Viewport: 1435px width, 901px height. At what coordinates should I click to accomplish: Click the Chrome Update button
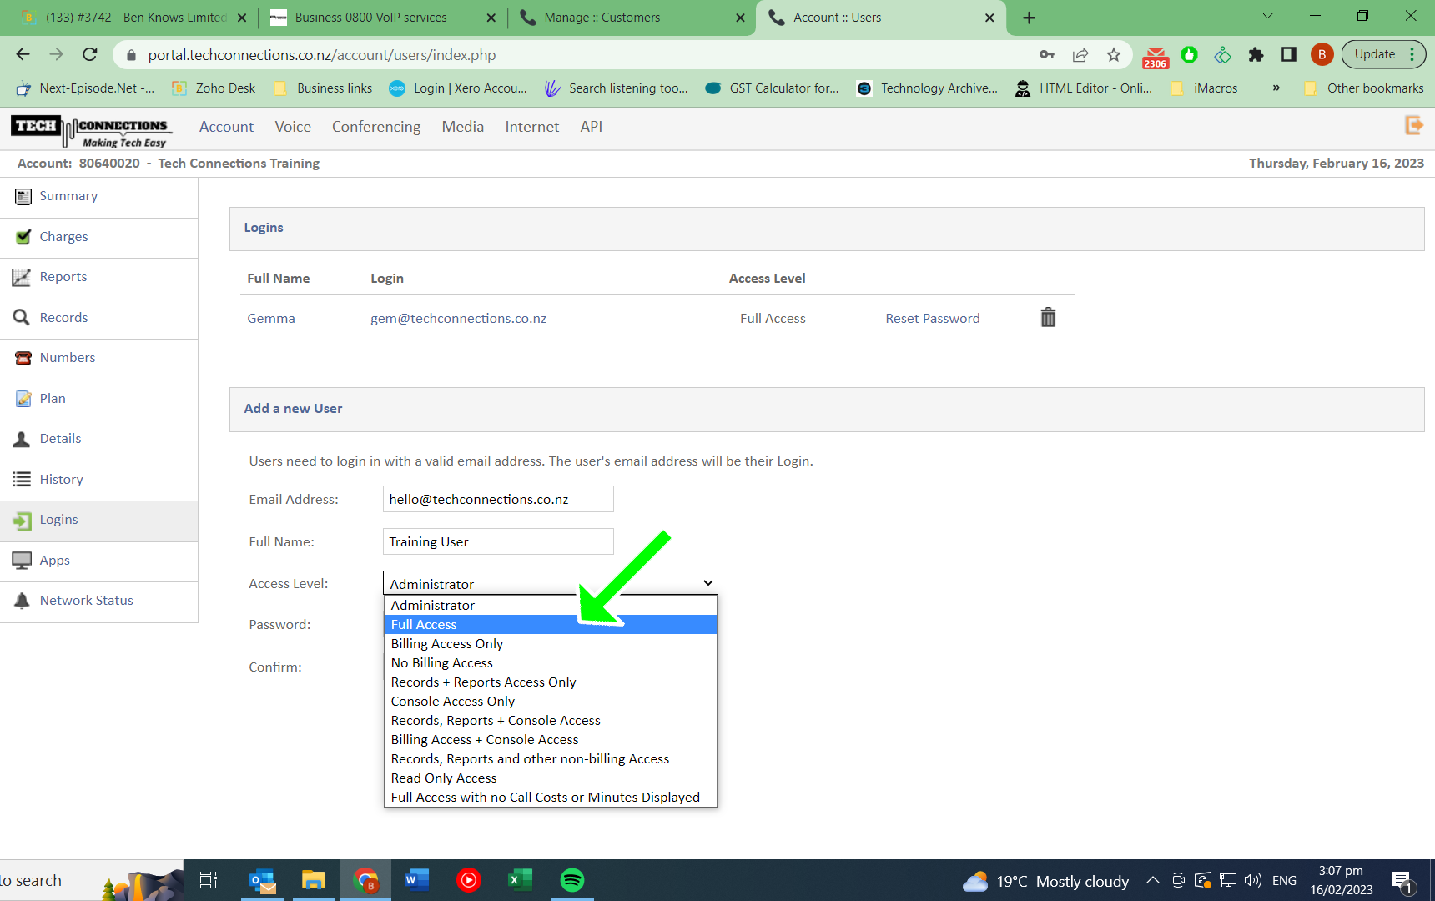1384,54
